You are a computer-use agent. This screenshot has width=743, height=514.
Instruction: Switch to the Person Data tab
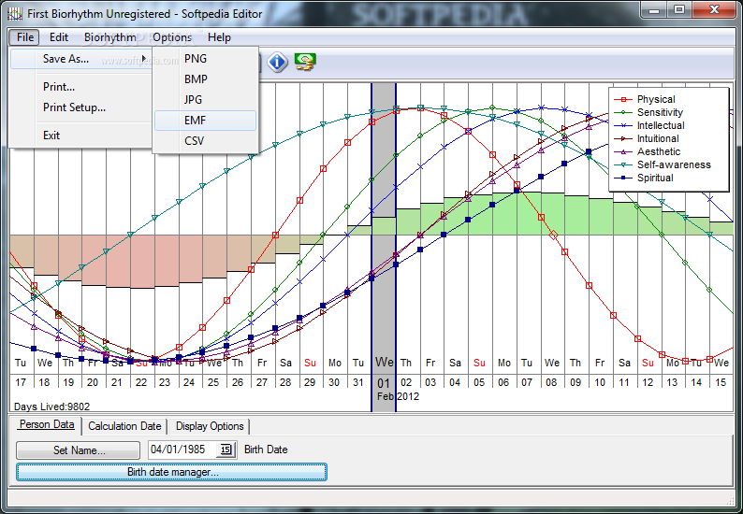(x=47, y=424)
